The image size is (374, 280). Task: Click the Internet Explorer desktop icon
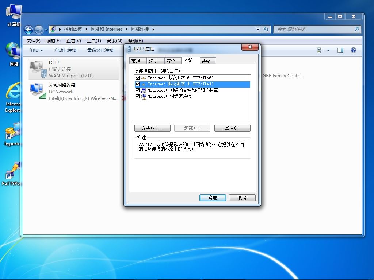click(13, 98)
